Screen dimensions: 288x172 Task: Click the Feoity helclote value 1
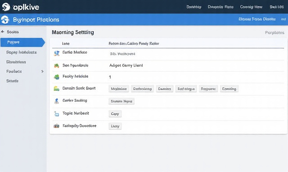(110, 77)
